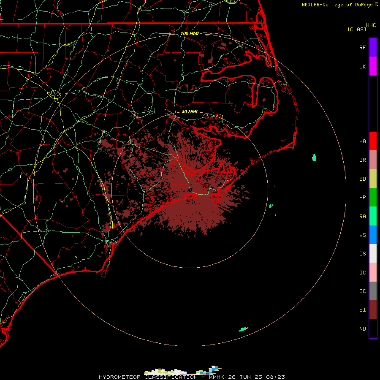
Task: Click the 50 NMI range ring label
Action: tap(190, 111)
